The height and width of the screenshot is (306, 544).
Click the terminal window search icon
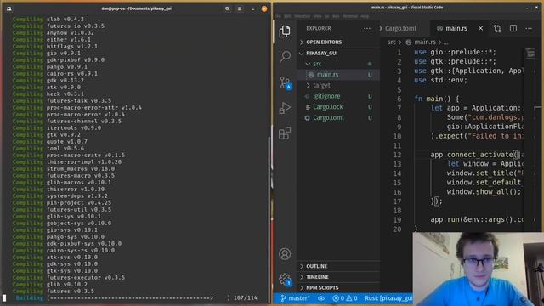click(x=227, y=8)
